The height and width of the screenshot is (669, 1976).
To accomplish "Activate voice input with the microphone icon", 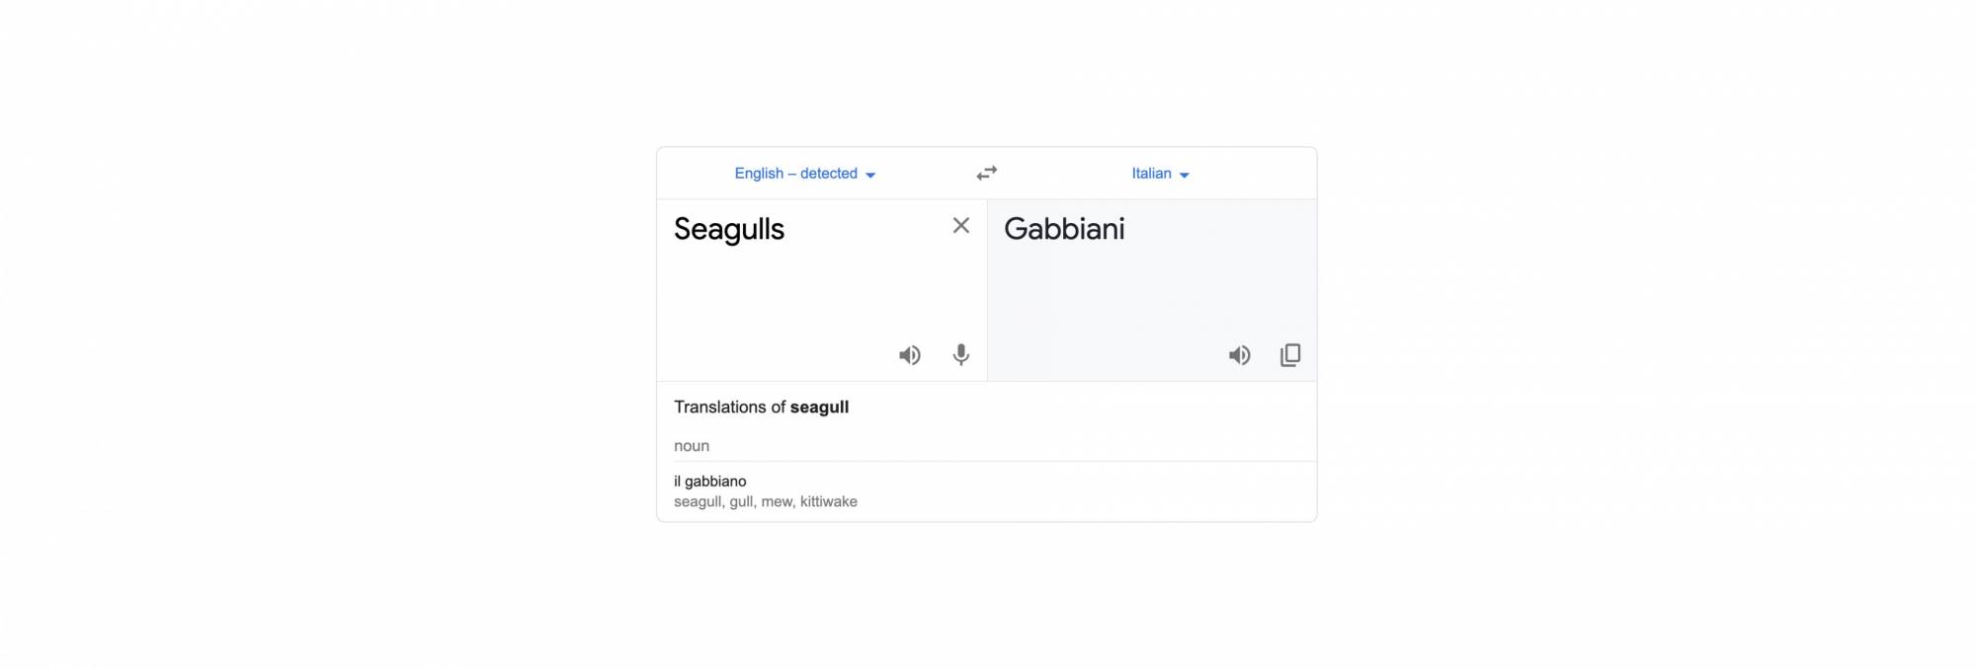I will point(960,354).
